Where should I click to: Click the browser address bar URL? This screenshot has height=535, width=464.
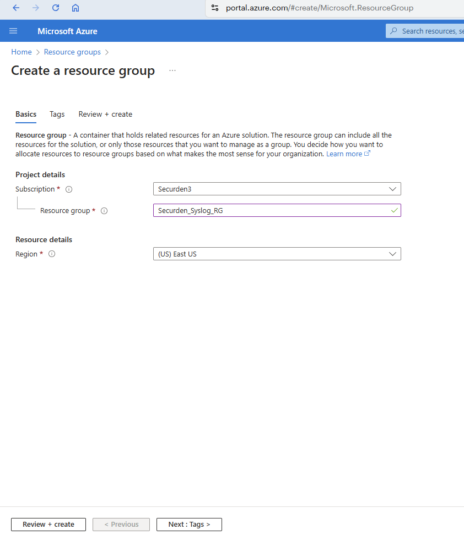point(320,8)
